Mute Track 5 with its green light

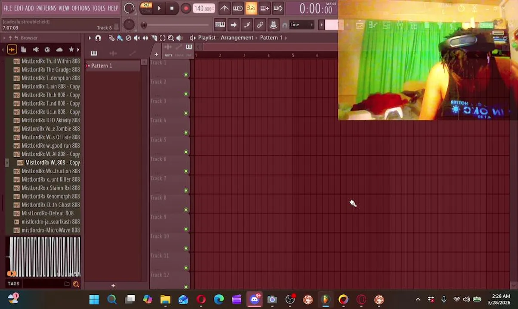point(186,152)
